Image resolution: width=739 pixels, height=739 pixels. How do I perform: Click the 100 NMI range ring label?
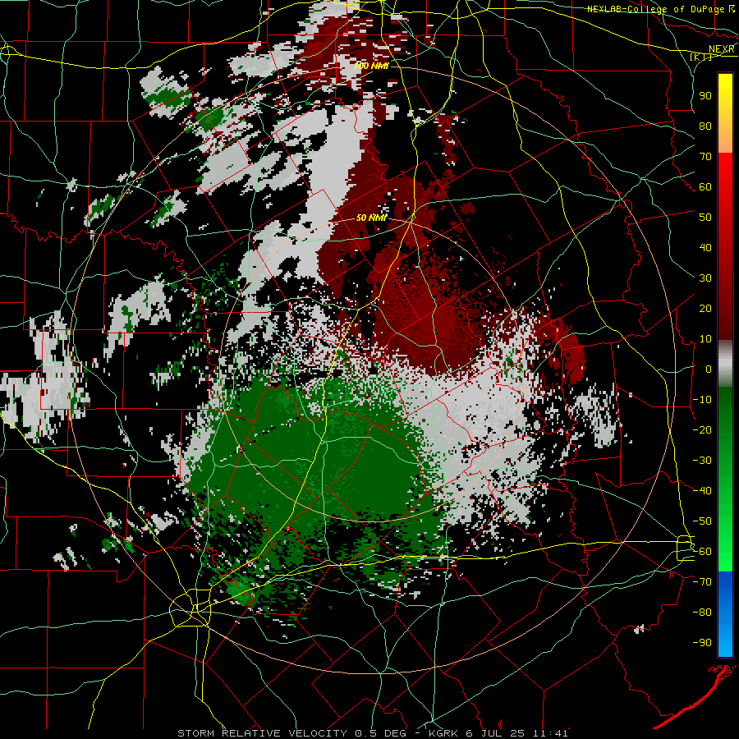click(371, 66)
